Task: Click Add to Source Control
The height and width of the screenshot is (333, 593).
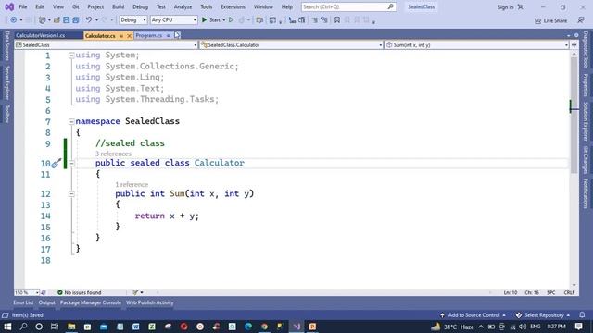Action: [473, 314]
